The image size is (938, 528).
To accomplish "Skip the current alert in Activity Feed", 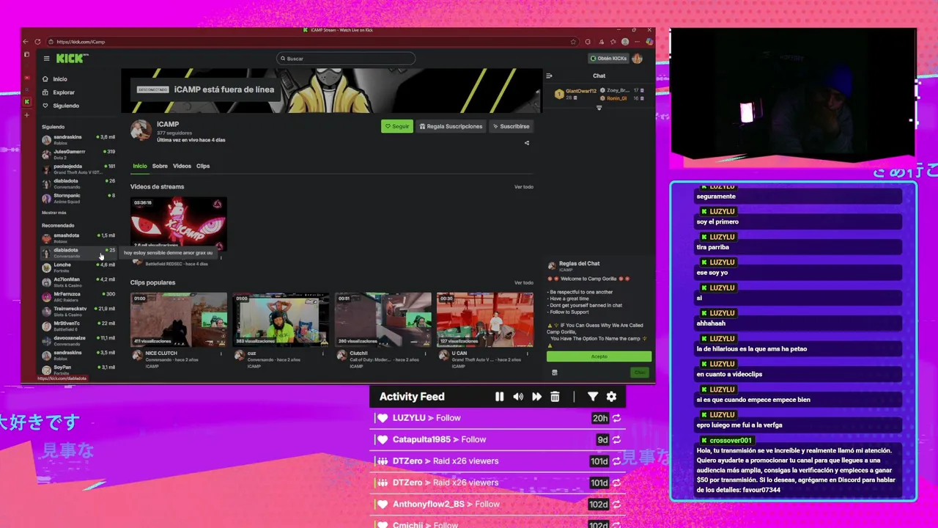I will pyautogui.click(x=536, y=397).
